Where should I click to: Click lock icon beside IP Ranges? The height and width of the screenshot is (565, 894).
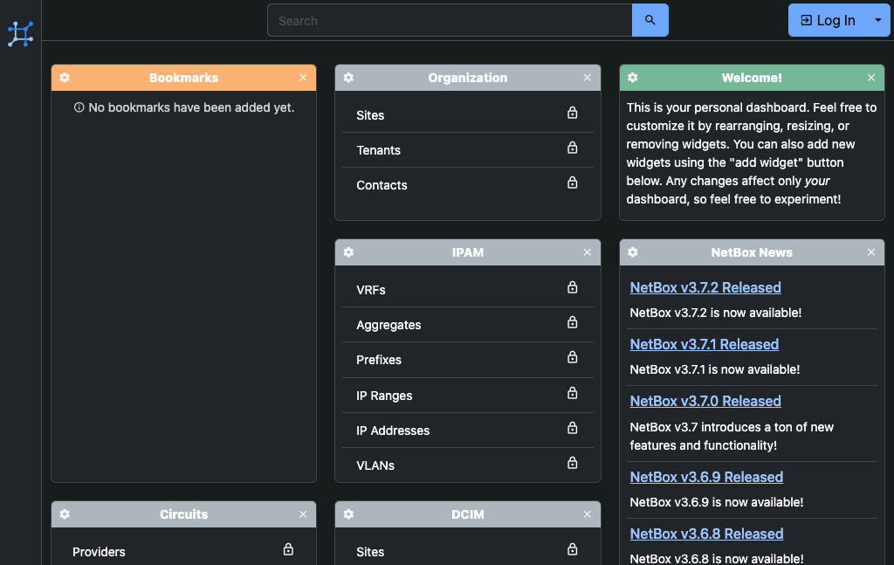[573, 393]
